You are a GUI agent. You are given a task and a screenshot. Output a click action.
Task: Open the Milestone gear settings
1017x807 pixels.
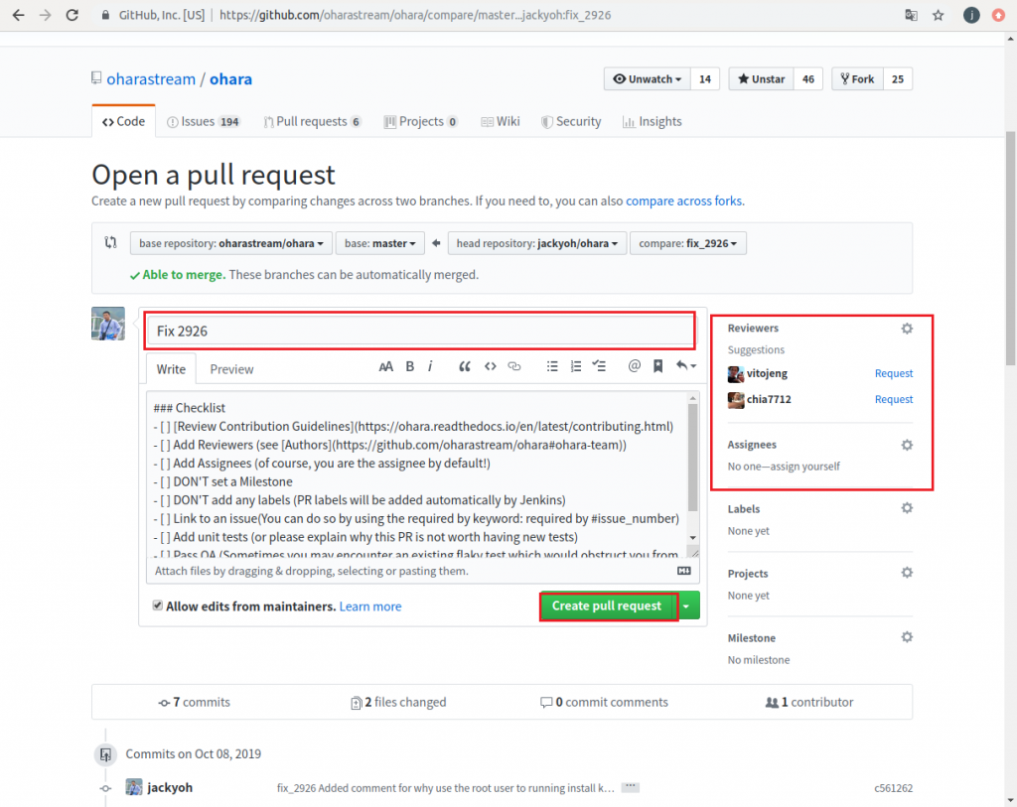[907, 637]
